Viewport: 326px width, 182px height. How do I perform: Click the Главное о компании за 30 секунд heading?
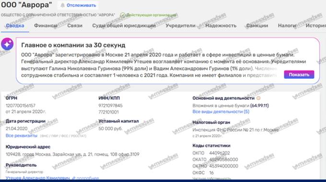(73, 45)
